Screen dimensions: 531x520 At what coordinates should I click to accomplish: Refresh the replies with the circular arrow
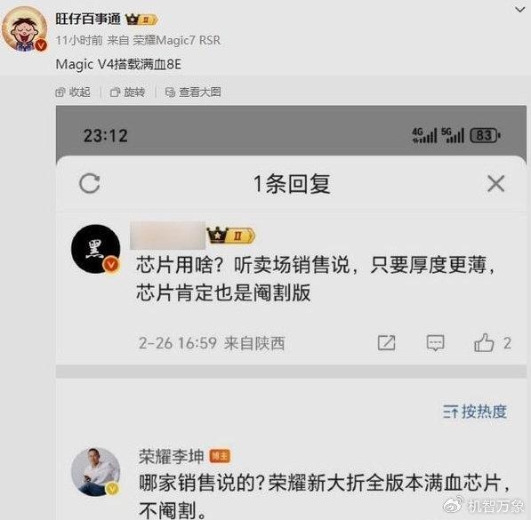(x=90, y=183)
